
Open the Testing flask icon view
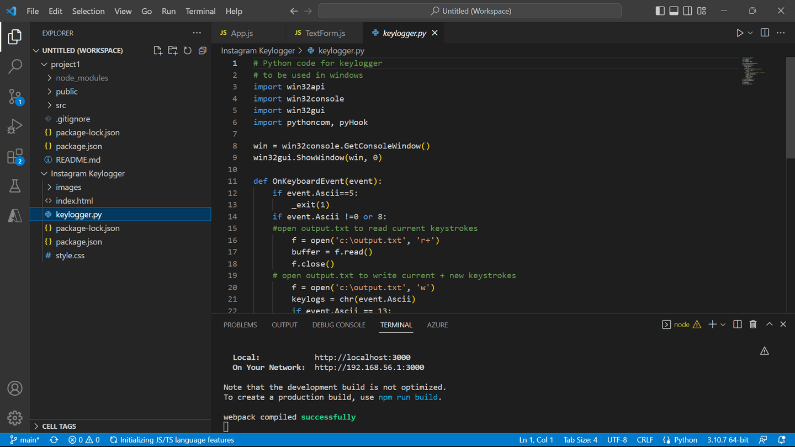coord(15,186)
